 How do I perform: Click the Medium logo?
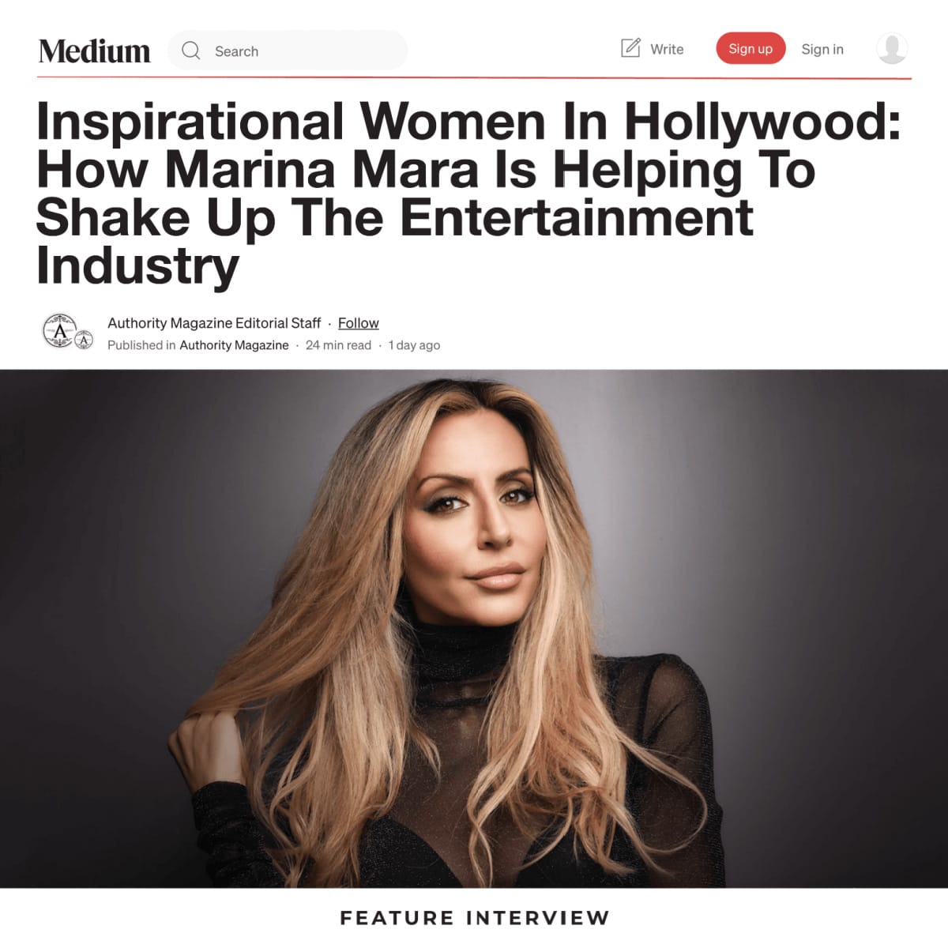click(94, 51)
